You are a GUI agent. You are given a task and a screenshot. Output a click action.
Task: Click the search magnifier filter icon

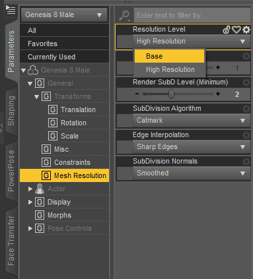pos(125,16)
